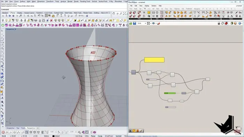Image resolution: width=244 pixels, height=137 pixels.
Task: Open the Solution menu in Grasshopper
Action: click(154, 6)
